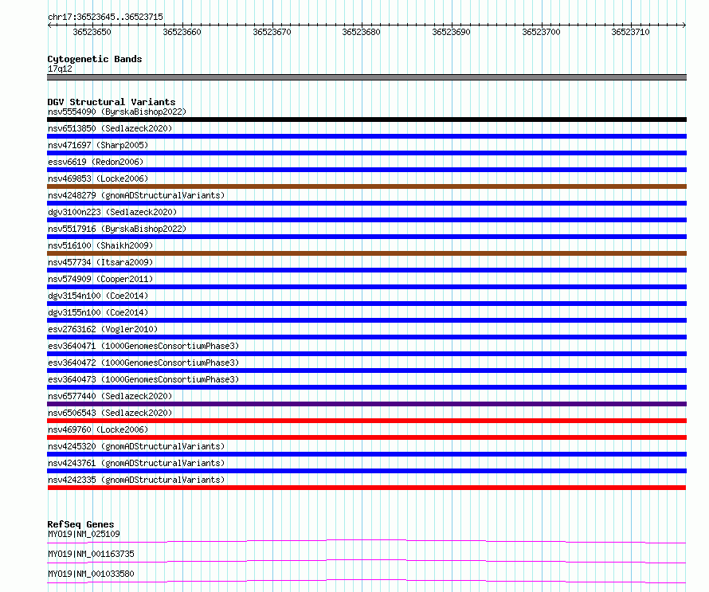The height and width of the screenshot is (592, 709).
Task: Click ruler position label 36523710
Action: tap(630, 32)
